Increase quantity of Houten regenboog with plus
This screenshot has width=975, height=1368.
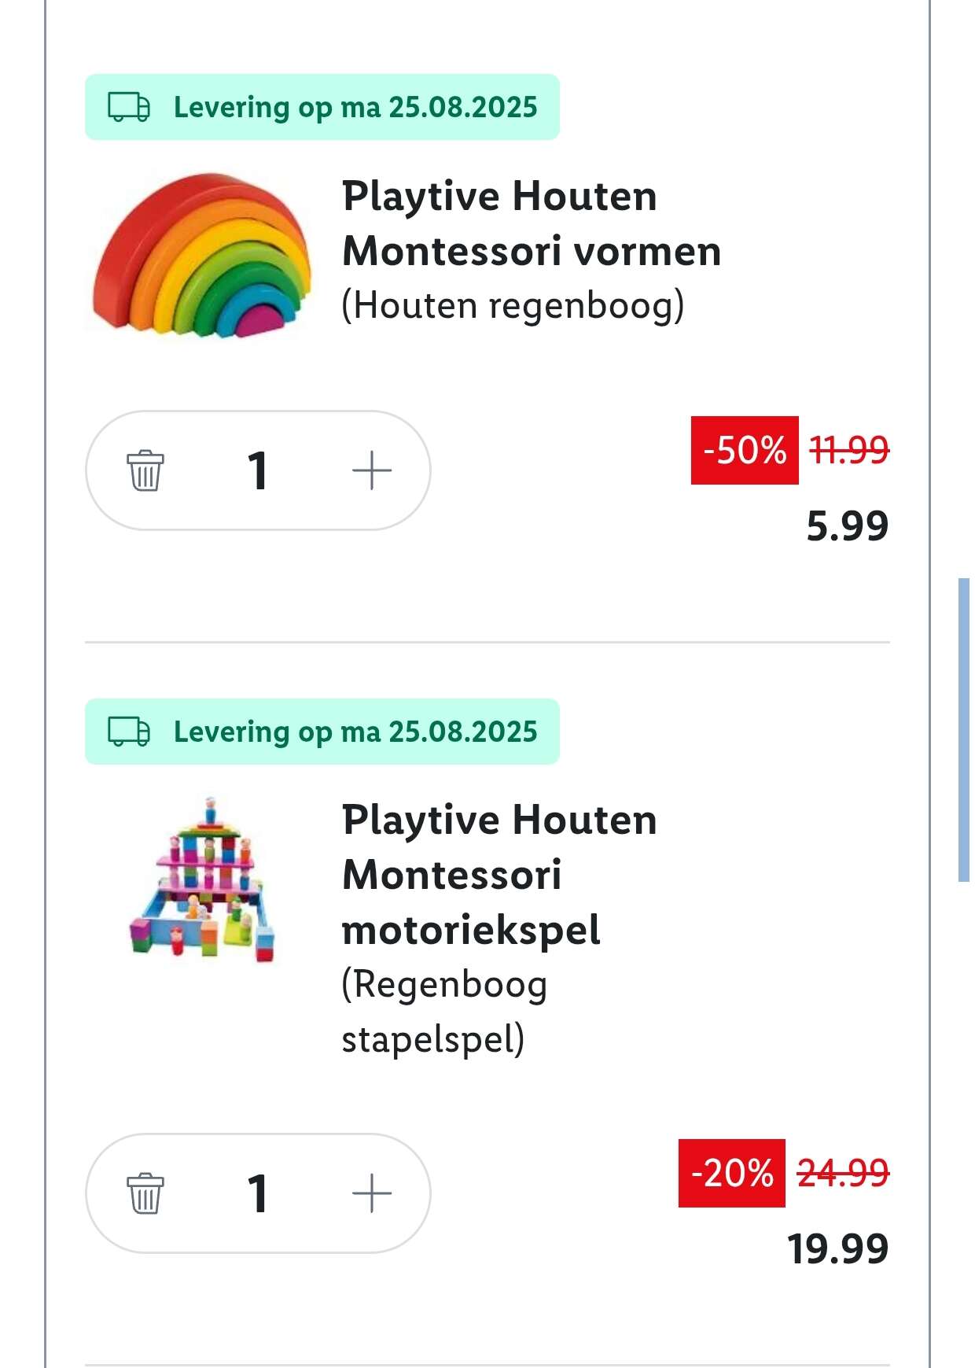point(371,470)
